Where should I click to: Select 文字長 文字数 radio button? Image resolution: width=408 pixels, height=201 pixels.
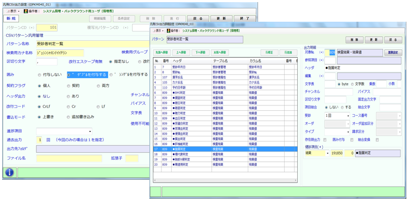pyautogui.click(x=353, y=84)
